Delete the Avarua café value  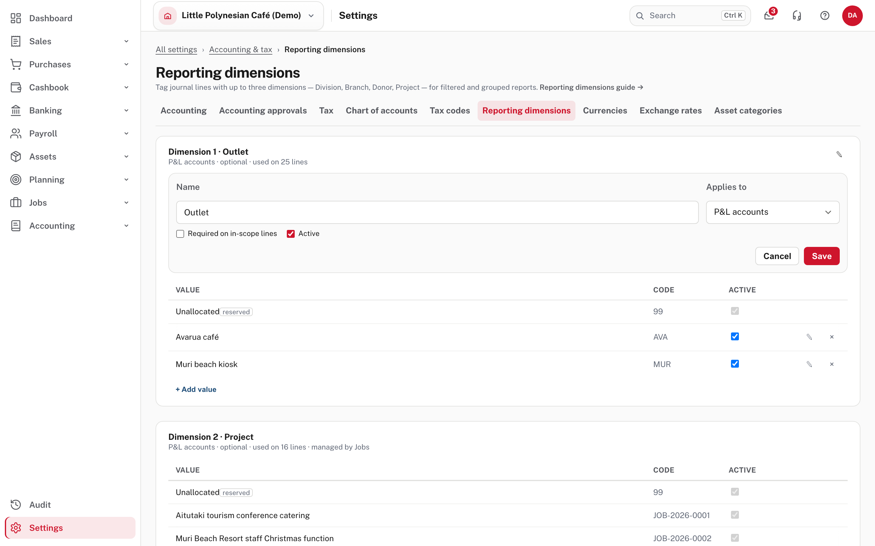tap(832, 337)
